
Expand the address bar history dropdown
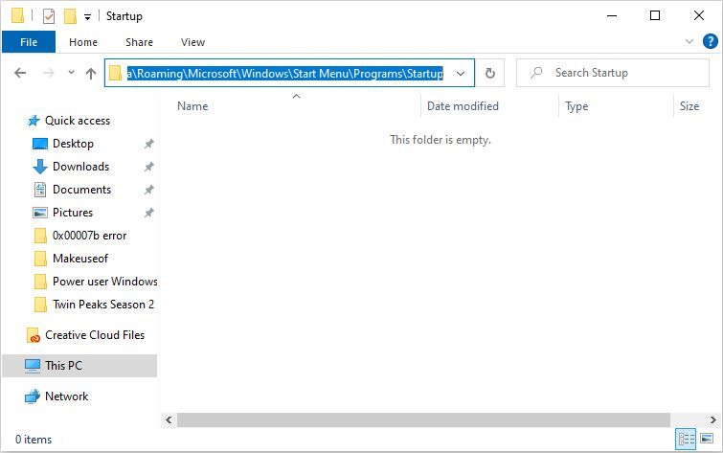tap(461, 73)
